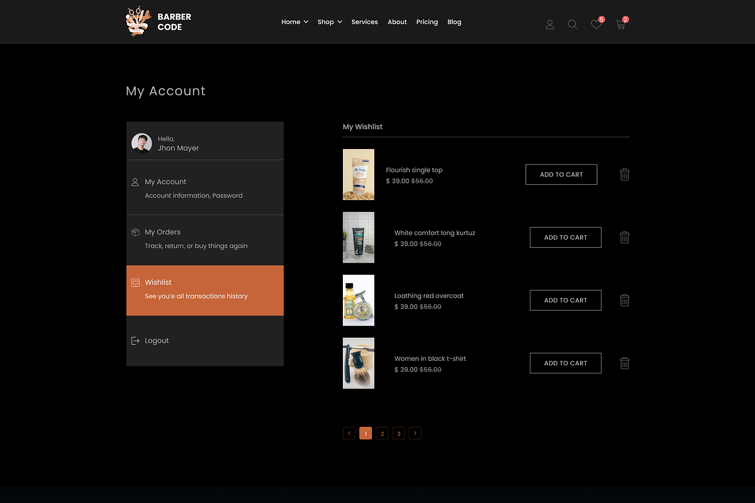The width and height of the screenshot is (755, 503).
Task: Expand the Home menu dropdown
Action: (294, 22)
